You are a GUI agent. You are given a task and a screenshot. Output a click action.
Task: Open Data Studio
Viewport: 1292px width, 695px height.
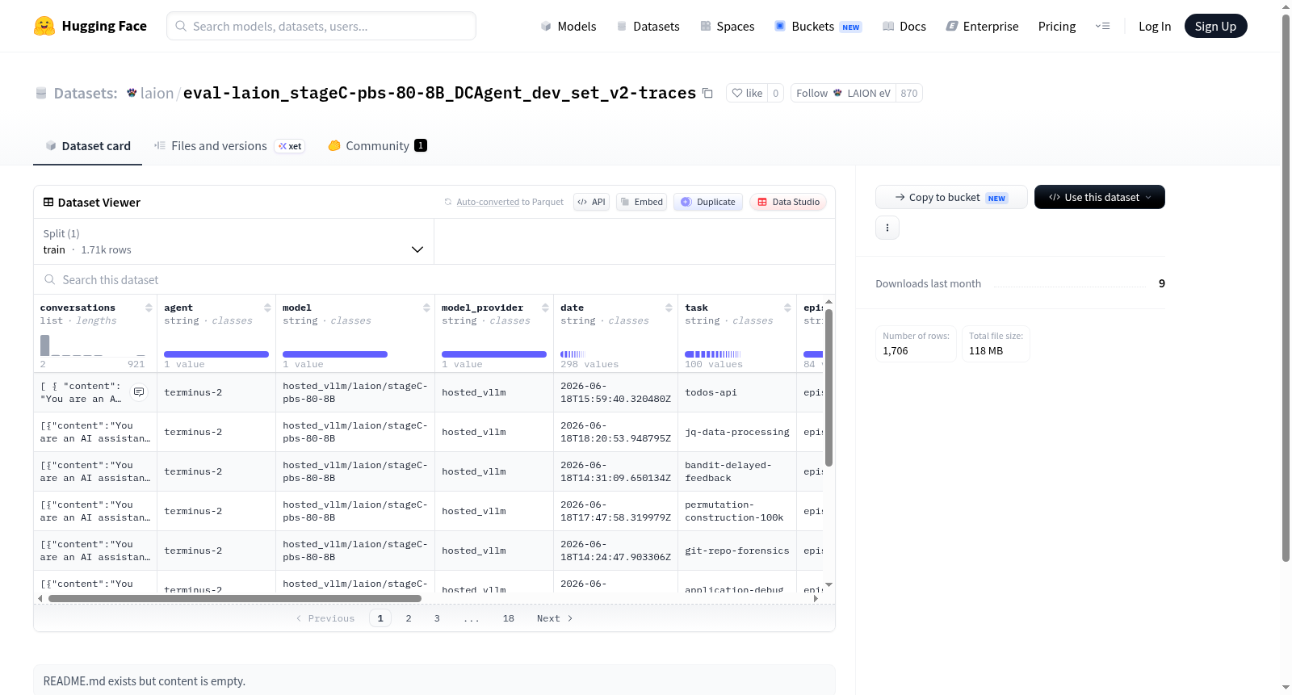(788, 202)
